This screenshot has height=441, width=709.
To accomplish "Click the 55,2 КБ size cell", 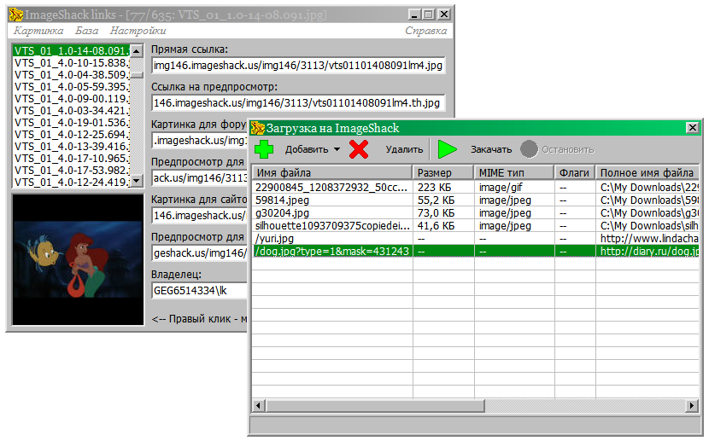I will pos(443,200).
